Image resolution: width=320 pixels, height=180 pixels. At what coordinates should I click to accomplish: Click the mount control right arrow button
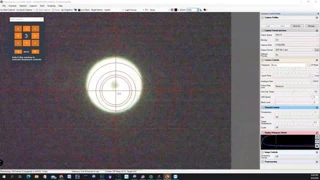tap(35, 36)
